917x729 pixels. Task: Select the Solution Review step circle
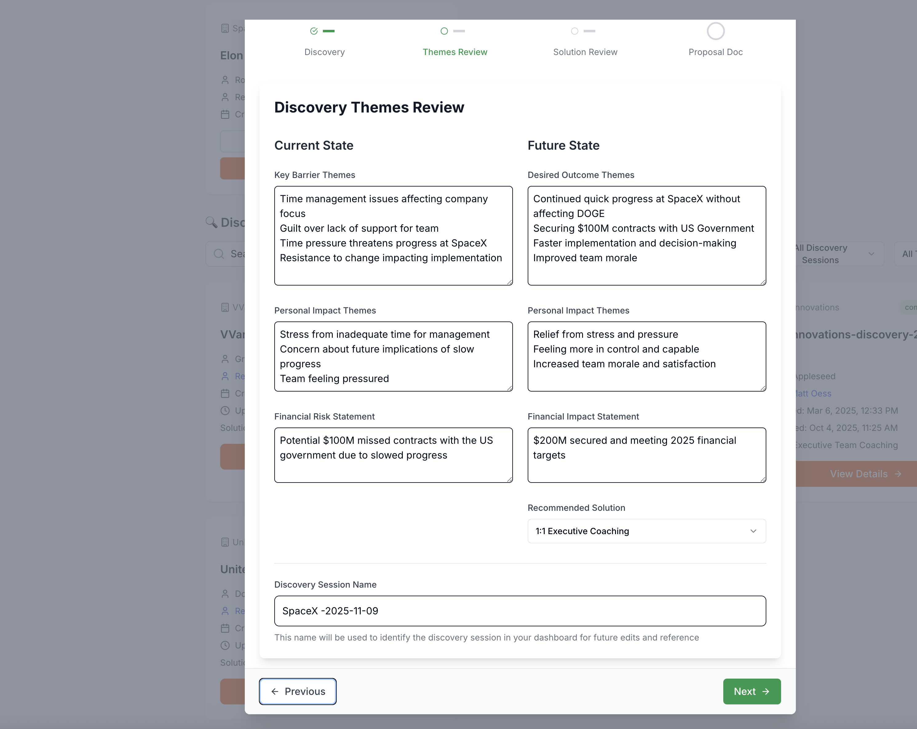tap(574, 31)
